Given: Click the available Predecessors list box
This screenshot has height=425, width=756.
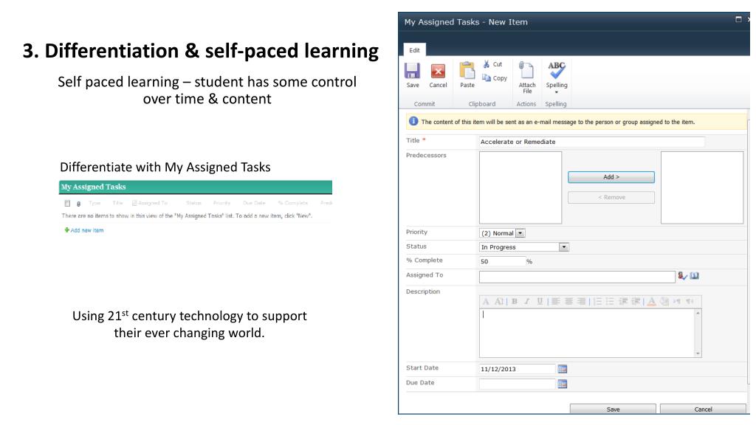Looking at the screenshot, I should pyautogui.click(x=520, y=187).
